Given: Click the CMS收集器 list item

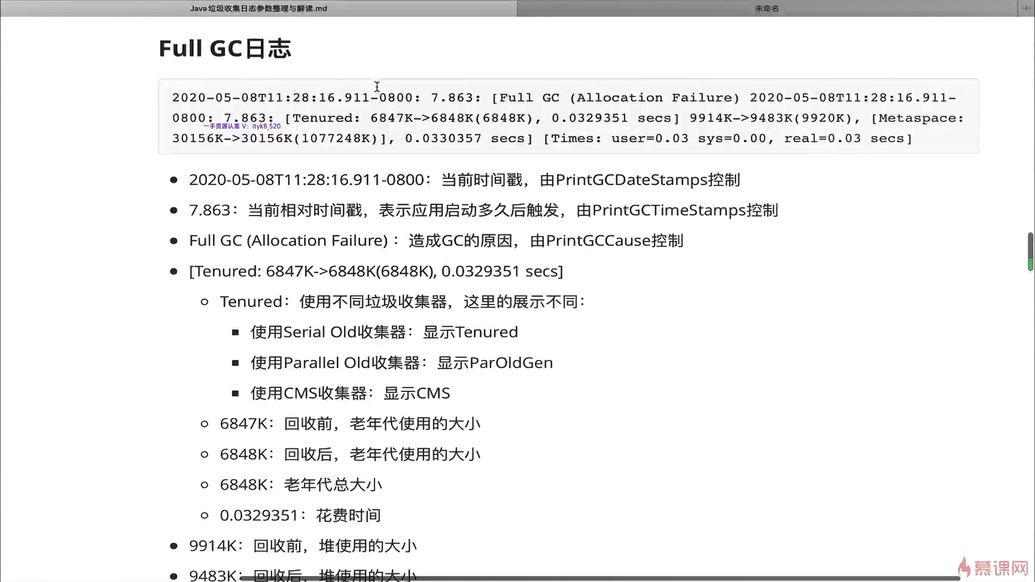Looking at the screenshot, I should tap(350, 393).
